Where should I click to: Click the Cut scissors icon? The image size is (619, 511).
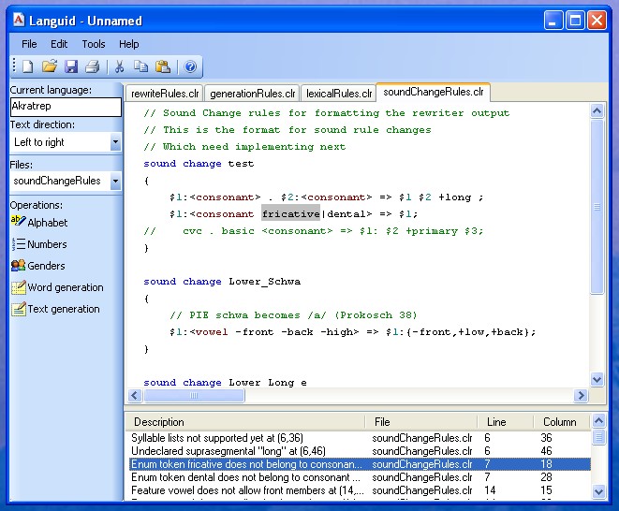(x=119, y=66)
